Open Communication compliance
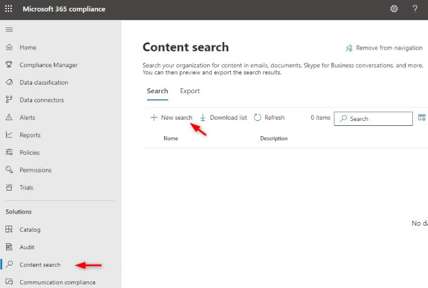Viewport: 428px width, 288px height. [x=58, y=282]
